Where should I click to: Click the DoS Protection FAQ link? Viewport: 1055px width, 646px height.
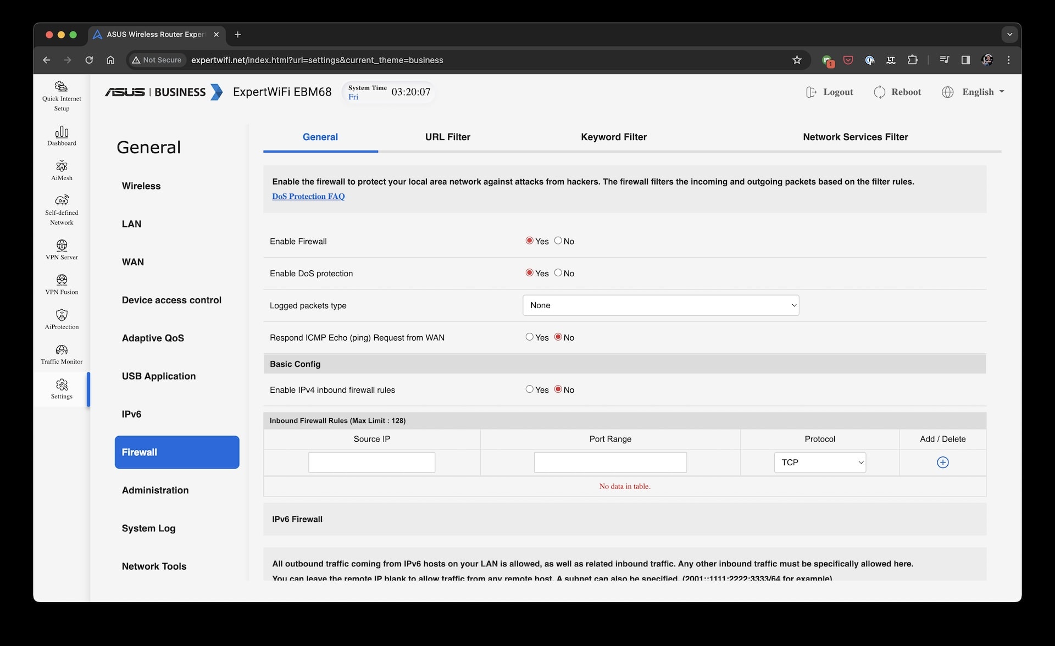tap(308, 197)
